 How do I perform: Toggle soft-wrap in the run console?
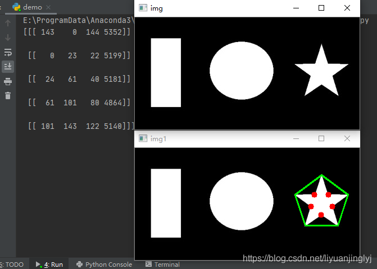tap(8, 52)
